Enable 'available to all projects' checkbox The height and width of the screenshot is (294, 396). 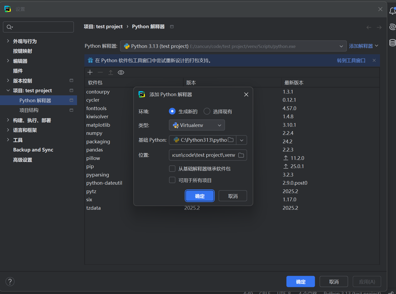[x=172, y=180]
